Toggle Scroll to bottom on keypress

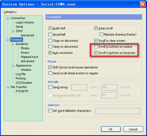coord(96,53)
